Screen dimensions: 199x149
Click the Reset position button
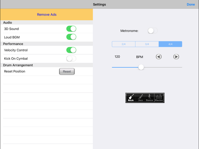coord(67,72)
